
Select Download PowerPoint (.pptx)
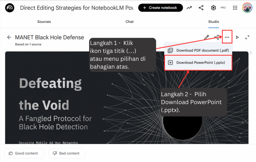(x=198, y=62)
